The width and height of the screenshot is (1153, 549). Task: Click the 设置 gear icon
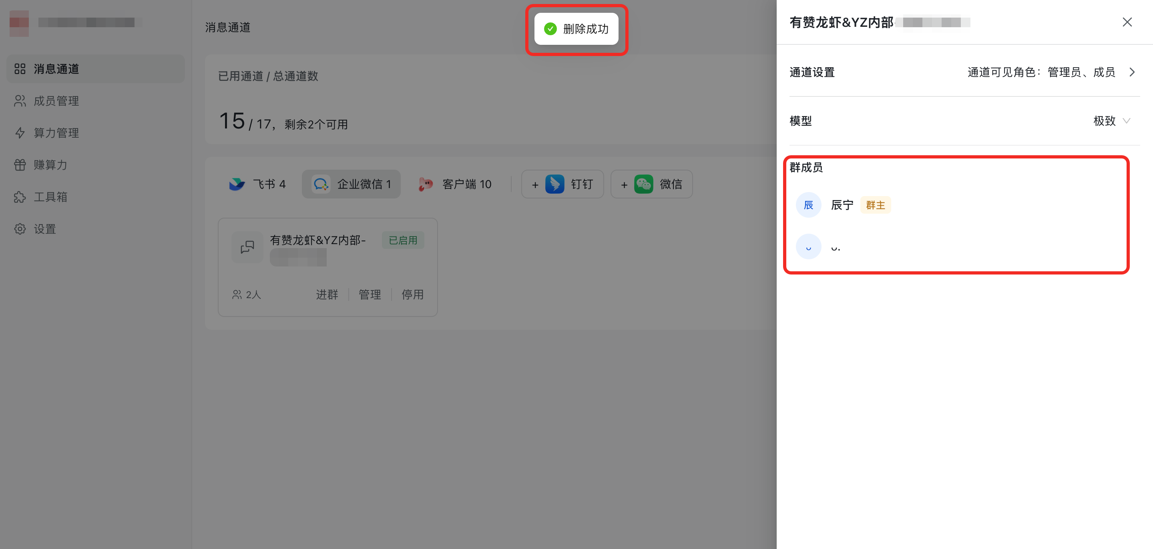click(20, 229)
